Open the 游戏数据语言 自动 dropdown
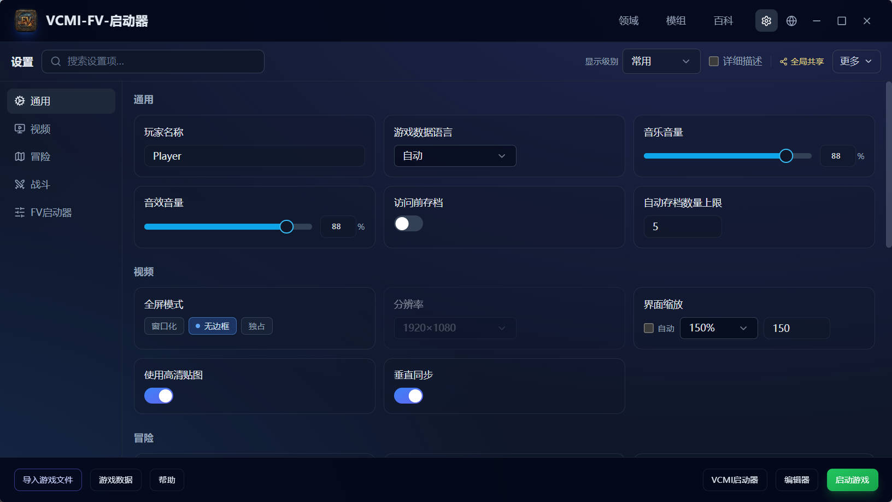 455,156
